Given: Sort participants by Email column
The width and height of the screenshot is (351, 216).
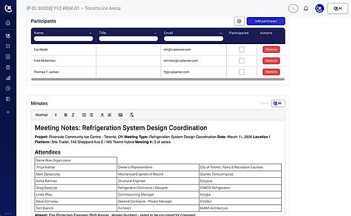Looking at the screenshot, I should pos(220,33).
